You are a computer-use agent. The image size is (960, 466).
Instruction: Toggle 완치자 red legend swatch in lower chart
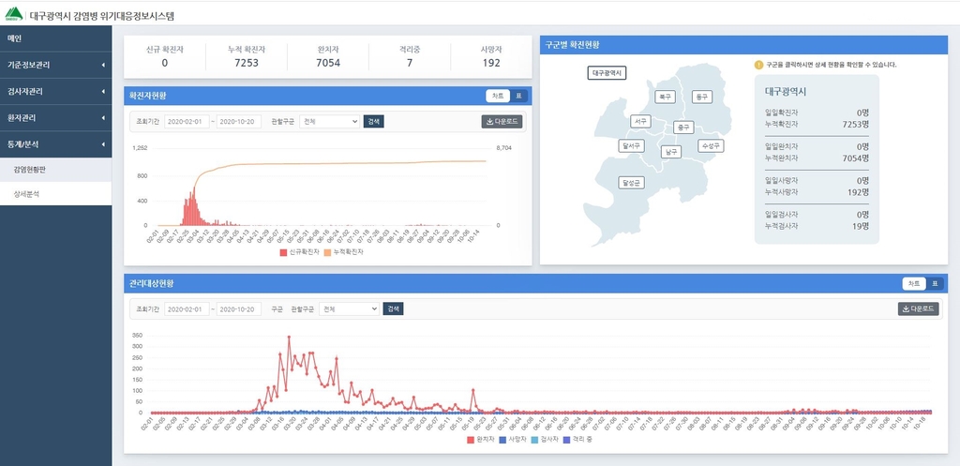[471, 439]
